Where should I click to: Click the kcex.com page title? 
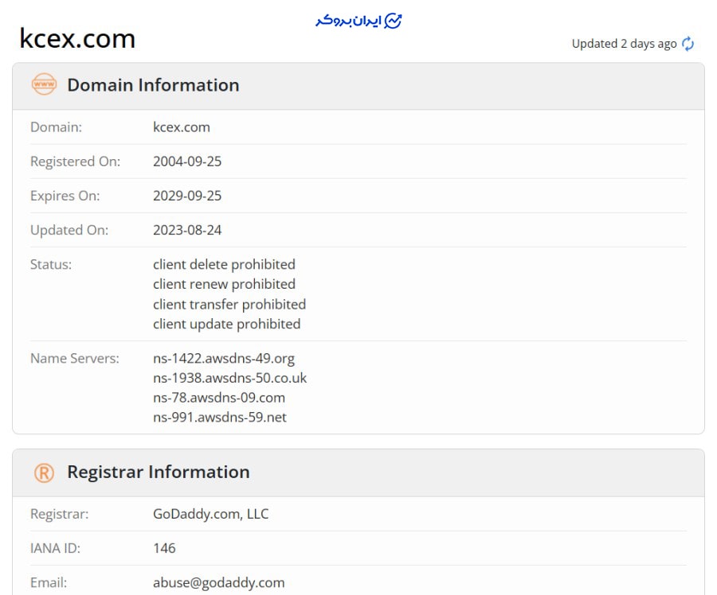77,38
